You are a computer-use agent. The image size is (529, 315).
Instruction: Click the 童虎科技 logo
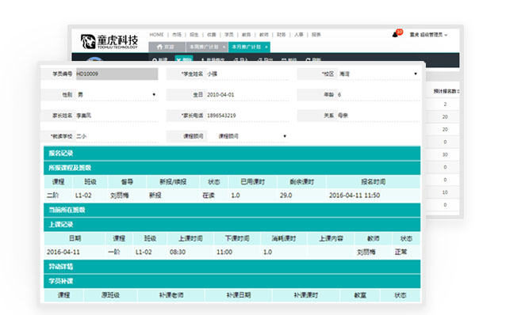tap(109, 41)
